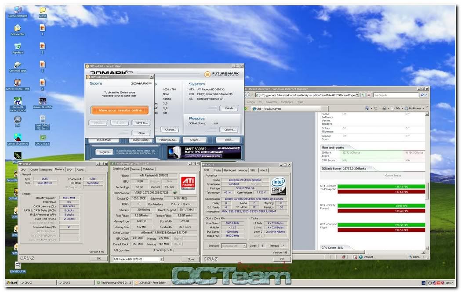Image resolution: width=461 pixels, height=292 pixels.
Task: Click Register... button in 3DMark05
Action: click(x=105, y=152)
